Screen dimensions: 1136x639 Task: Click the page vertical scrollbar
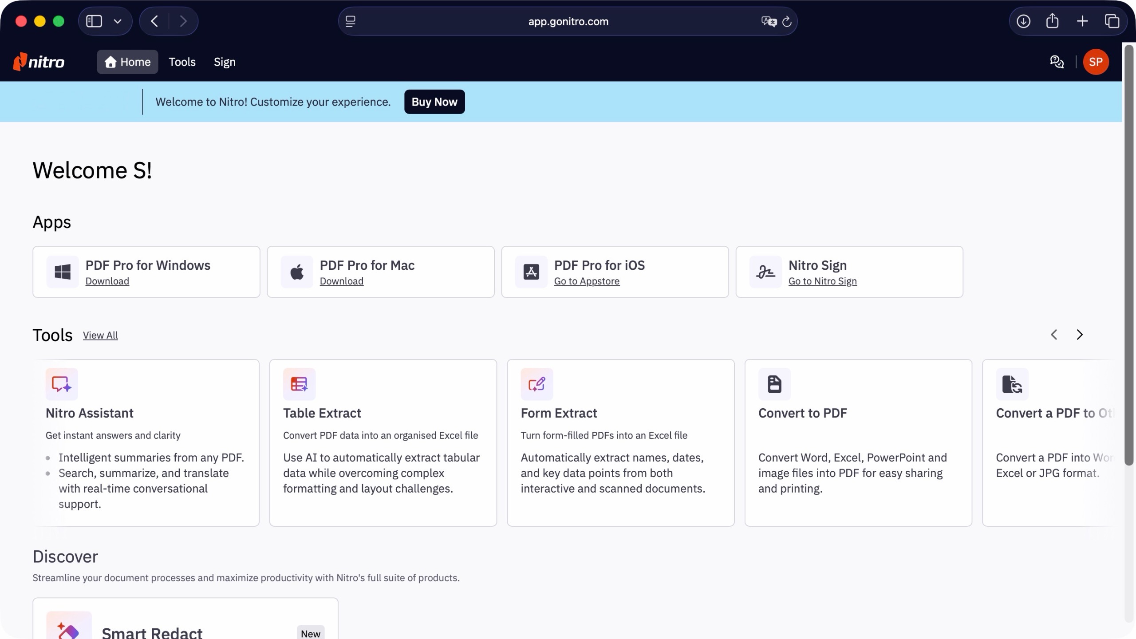point(1128,255)
